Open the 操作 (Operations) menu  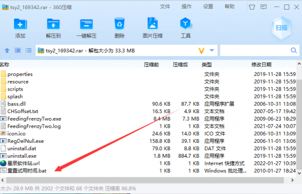click(186, 7)
